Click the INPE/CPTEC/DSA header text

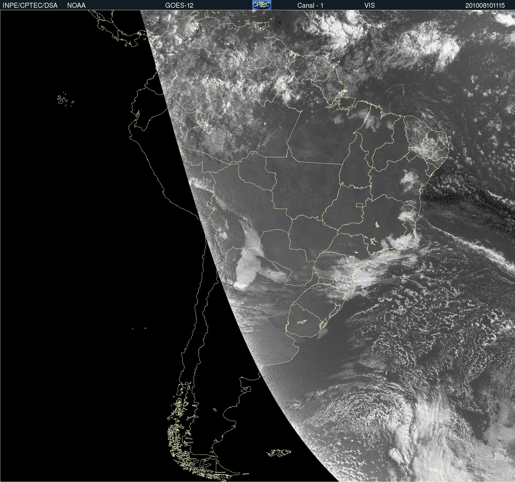click(x=30, y=6)
